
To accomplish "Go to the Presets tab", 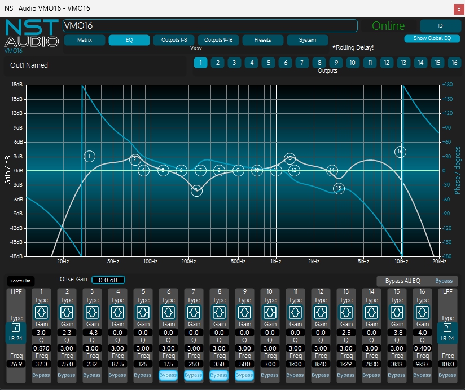I will pyautogui.click(x=263, y=40).
